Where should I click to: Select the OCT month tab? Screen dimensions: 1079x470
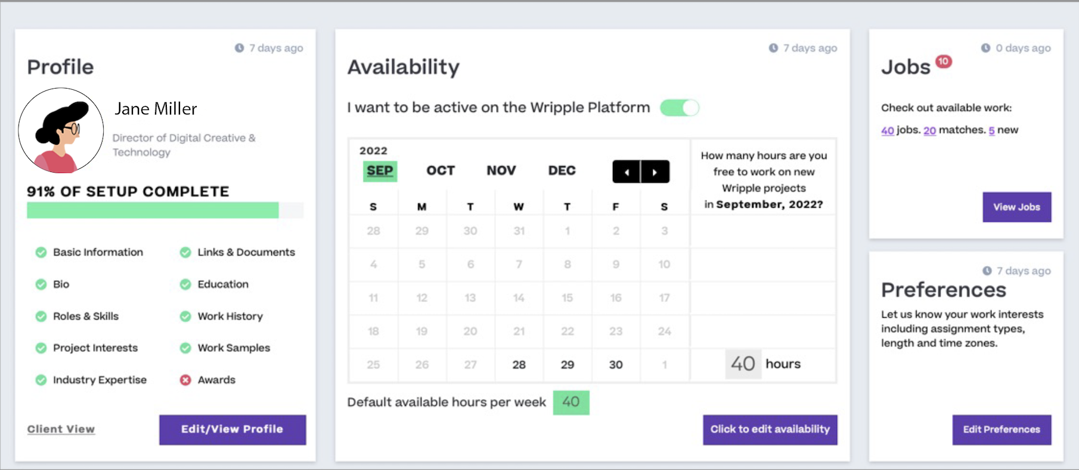coord(441,171)
